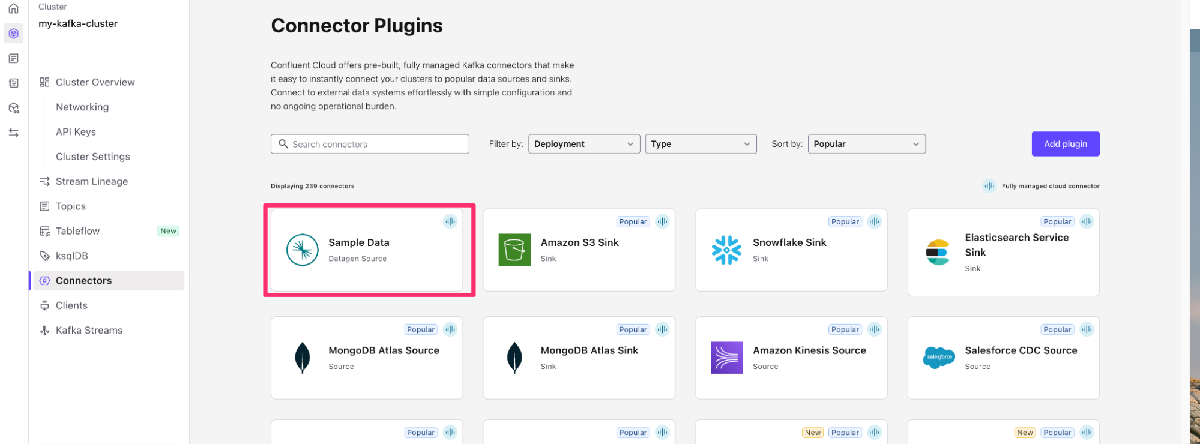Expand the Type filter dropdown

(x=700, y=144)
